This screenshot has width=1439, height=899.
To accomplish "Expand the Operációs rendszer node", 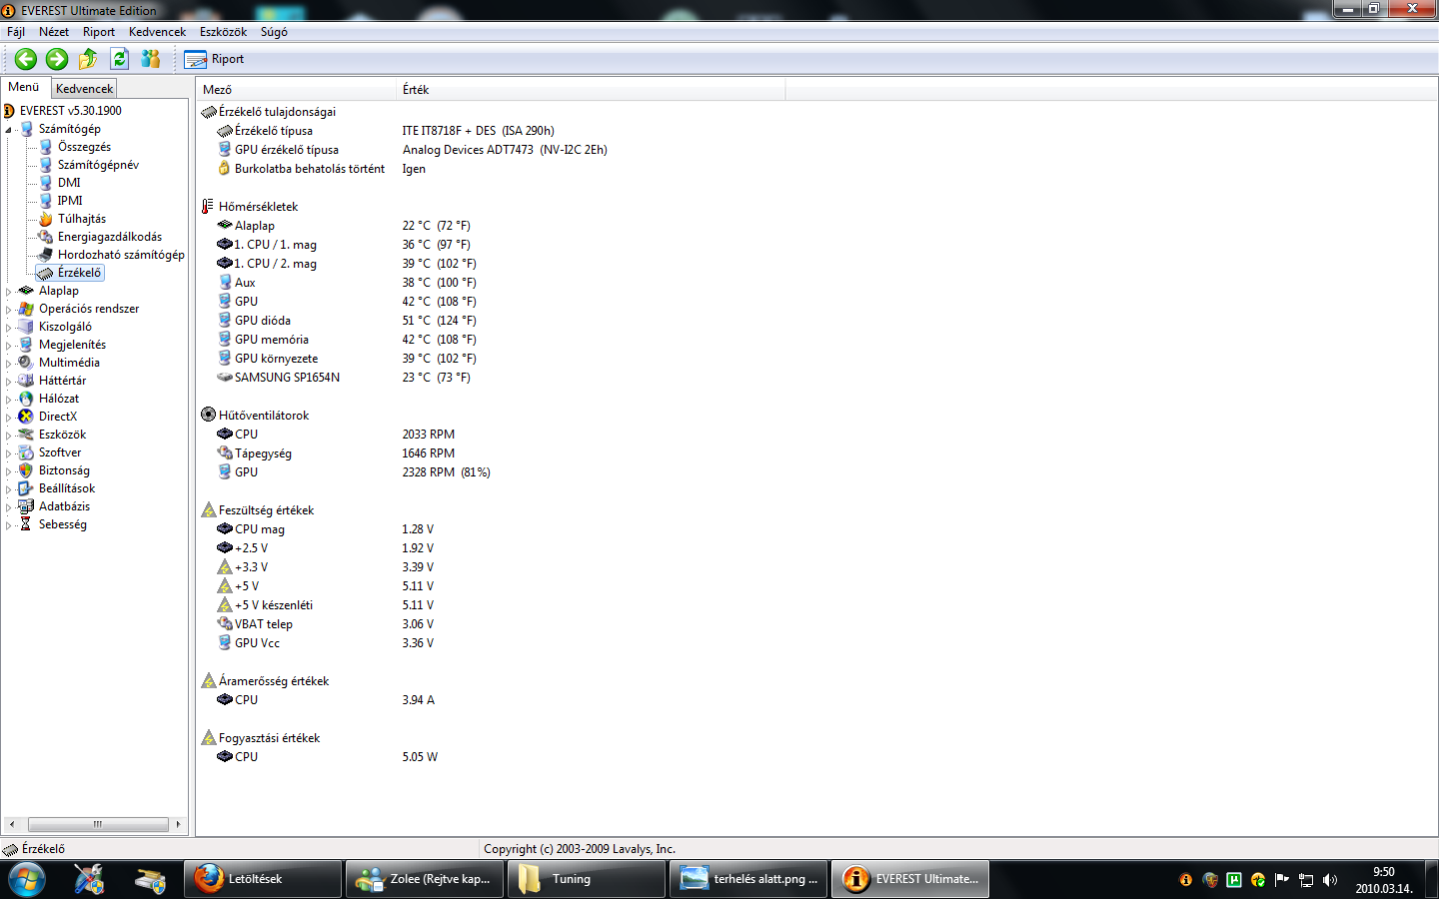I will coord(9,310).
